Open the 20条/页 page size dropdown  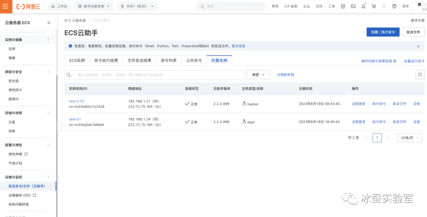[x=410, y=138]
